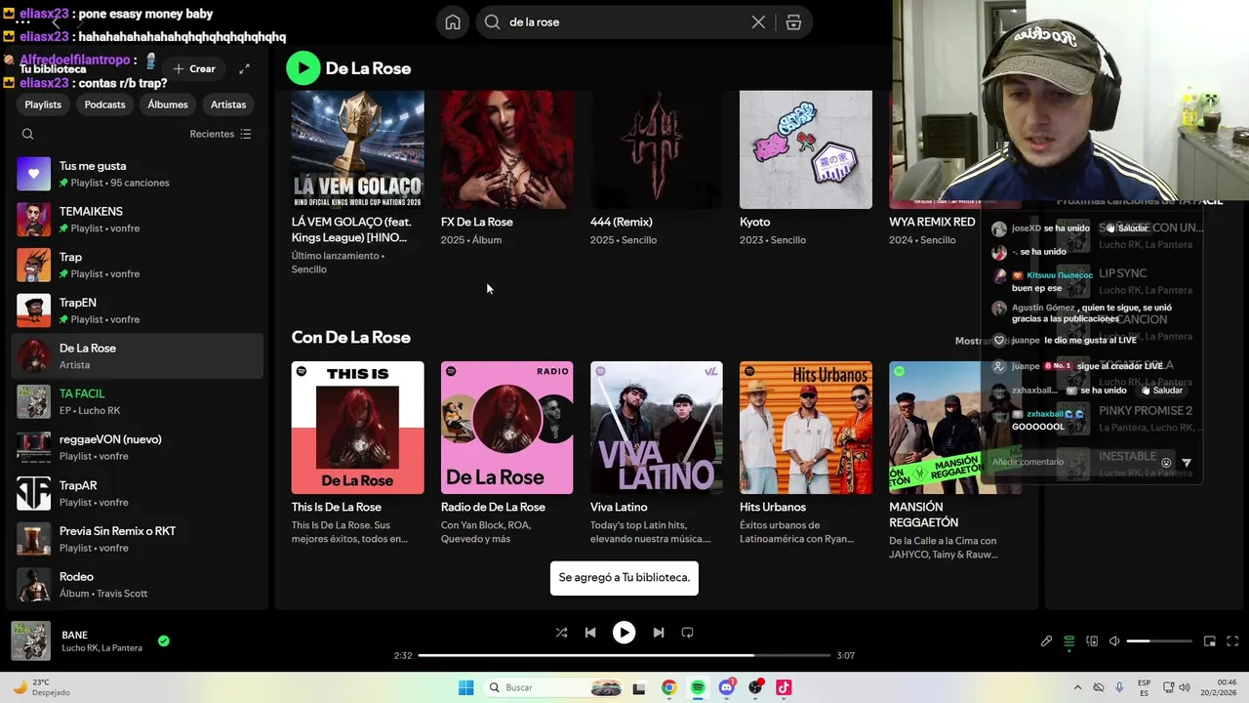1249x703 pixels.
Task: Open the Recientes sort dropdown
Action: pyautogui.click(x=221, y=134)
